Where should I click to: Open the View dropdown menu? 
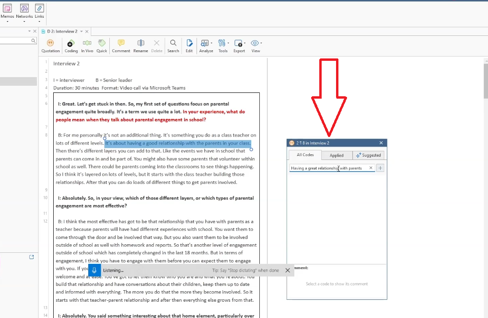256,45
